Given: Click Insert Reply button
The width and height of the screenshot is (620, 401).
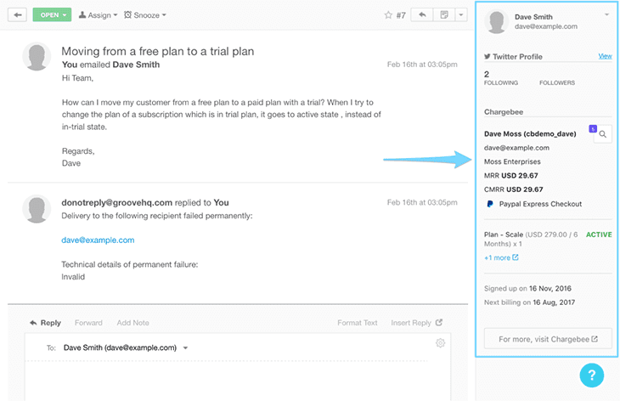Looking at the screenshot, I should click(x=416, y=323).
